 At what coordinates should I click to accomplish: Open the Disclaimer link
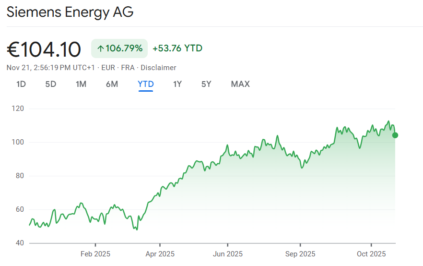(158, 68)
